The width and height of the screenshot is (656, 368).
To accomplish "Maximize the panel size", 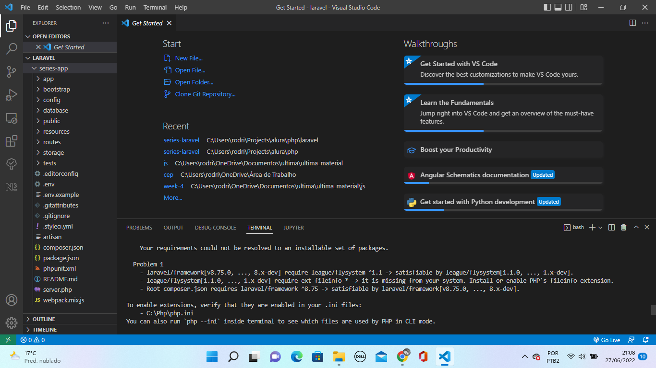I will 636,228.
